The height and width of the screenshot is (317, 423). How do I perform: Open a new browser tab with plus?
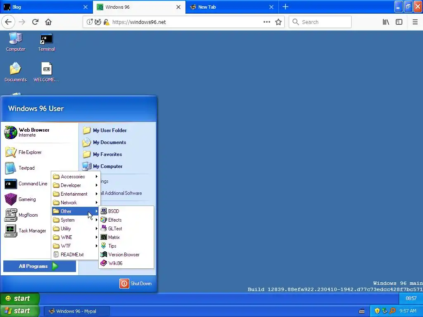[285, 7]
